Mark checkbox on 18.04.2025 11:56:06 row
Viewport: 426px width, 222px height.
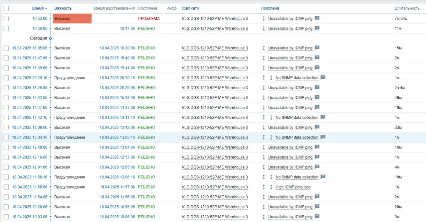click(6, 187)
